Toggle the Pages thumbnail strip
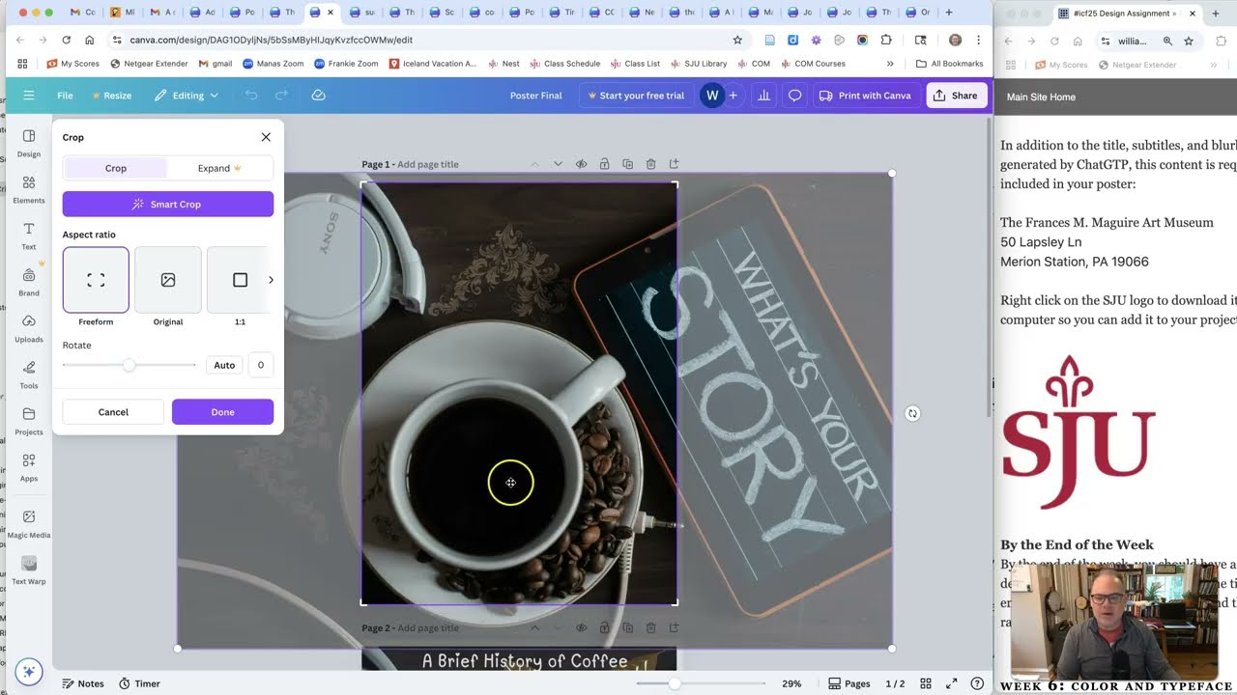This screenshot has height=695, width=1237. pos(849,683)
